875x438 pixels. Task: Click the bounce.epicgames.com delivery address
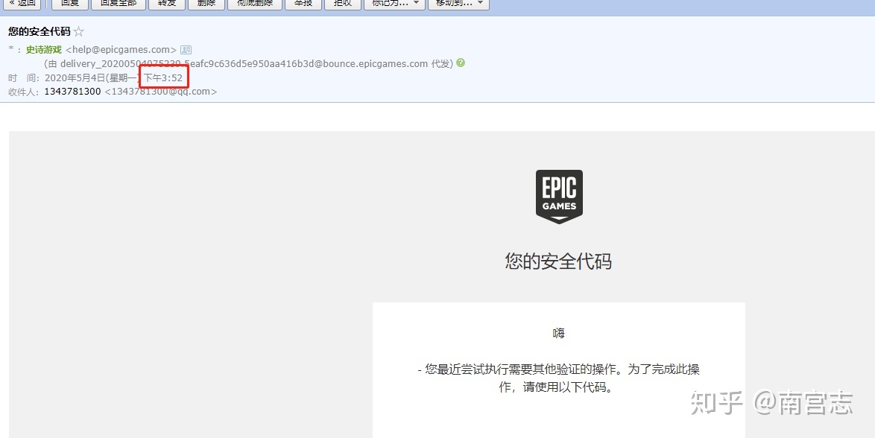click(x=244, y=63)
